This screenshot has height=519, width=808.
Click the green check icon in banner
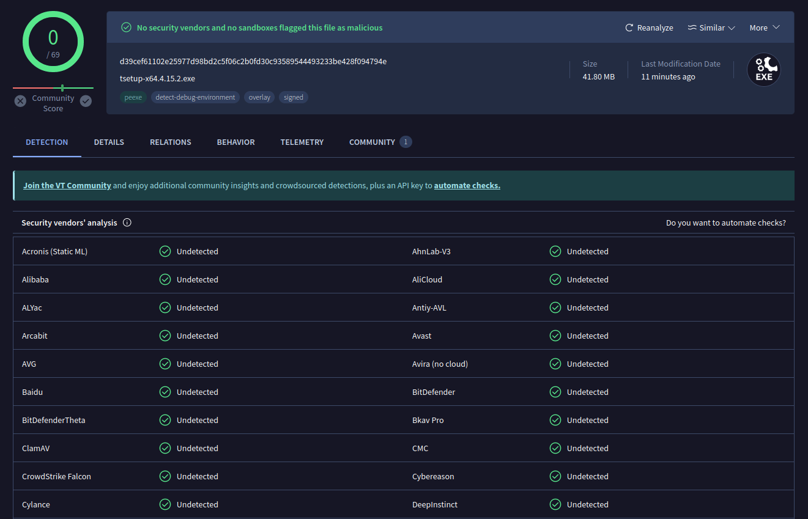tap(126, 28)
